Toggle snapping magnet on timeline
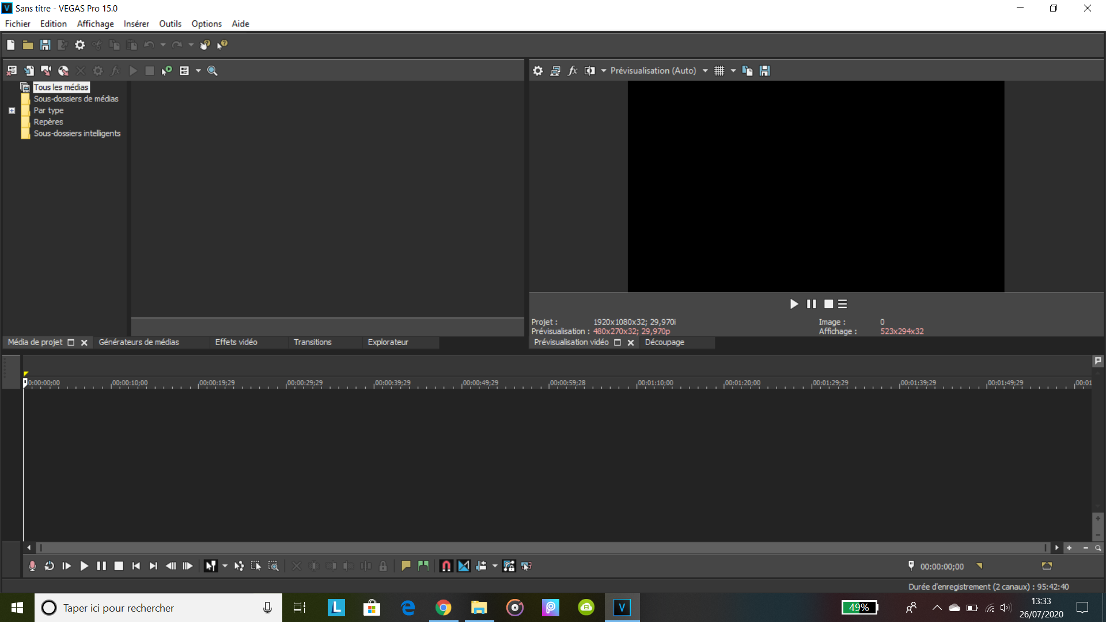This screenshot has height=622, width=1106. pos(446,566)
